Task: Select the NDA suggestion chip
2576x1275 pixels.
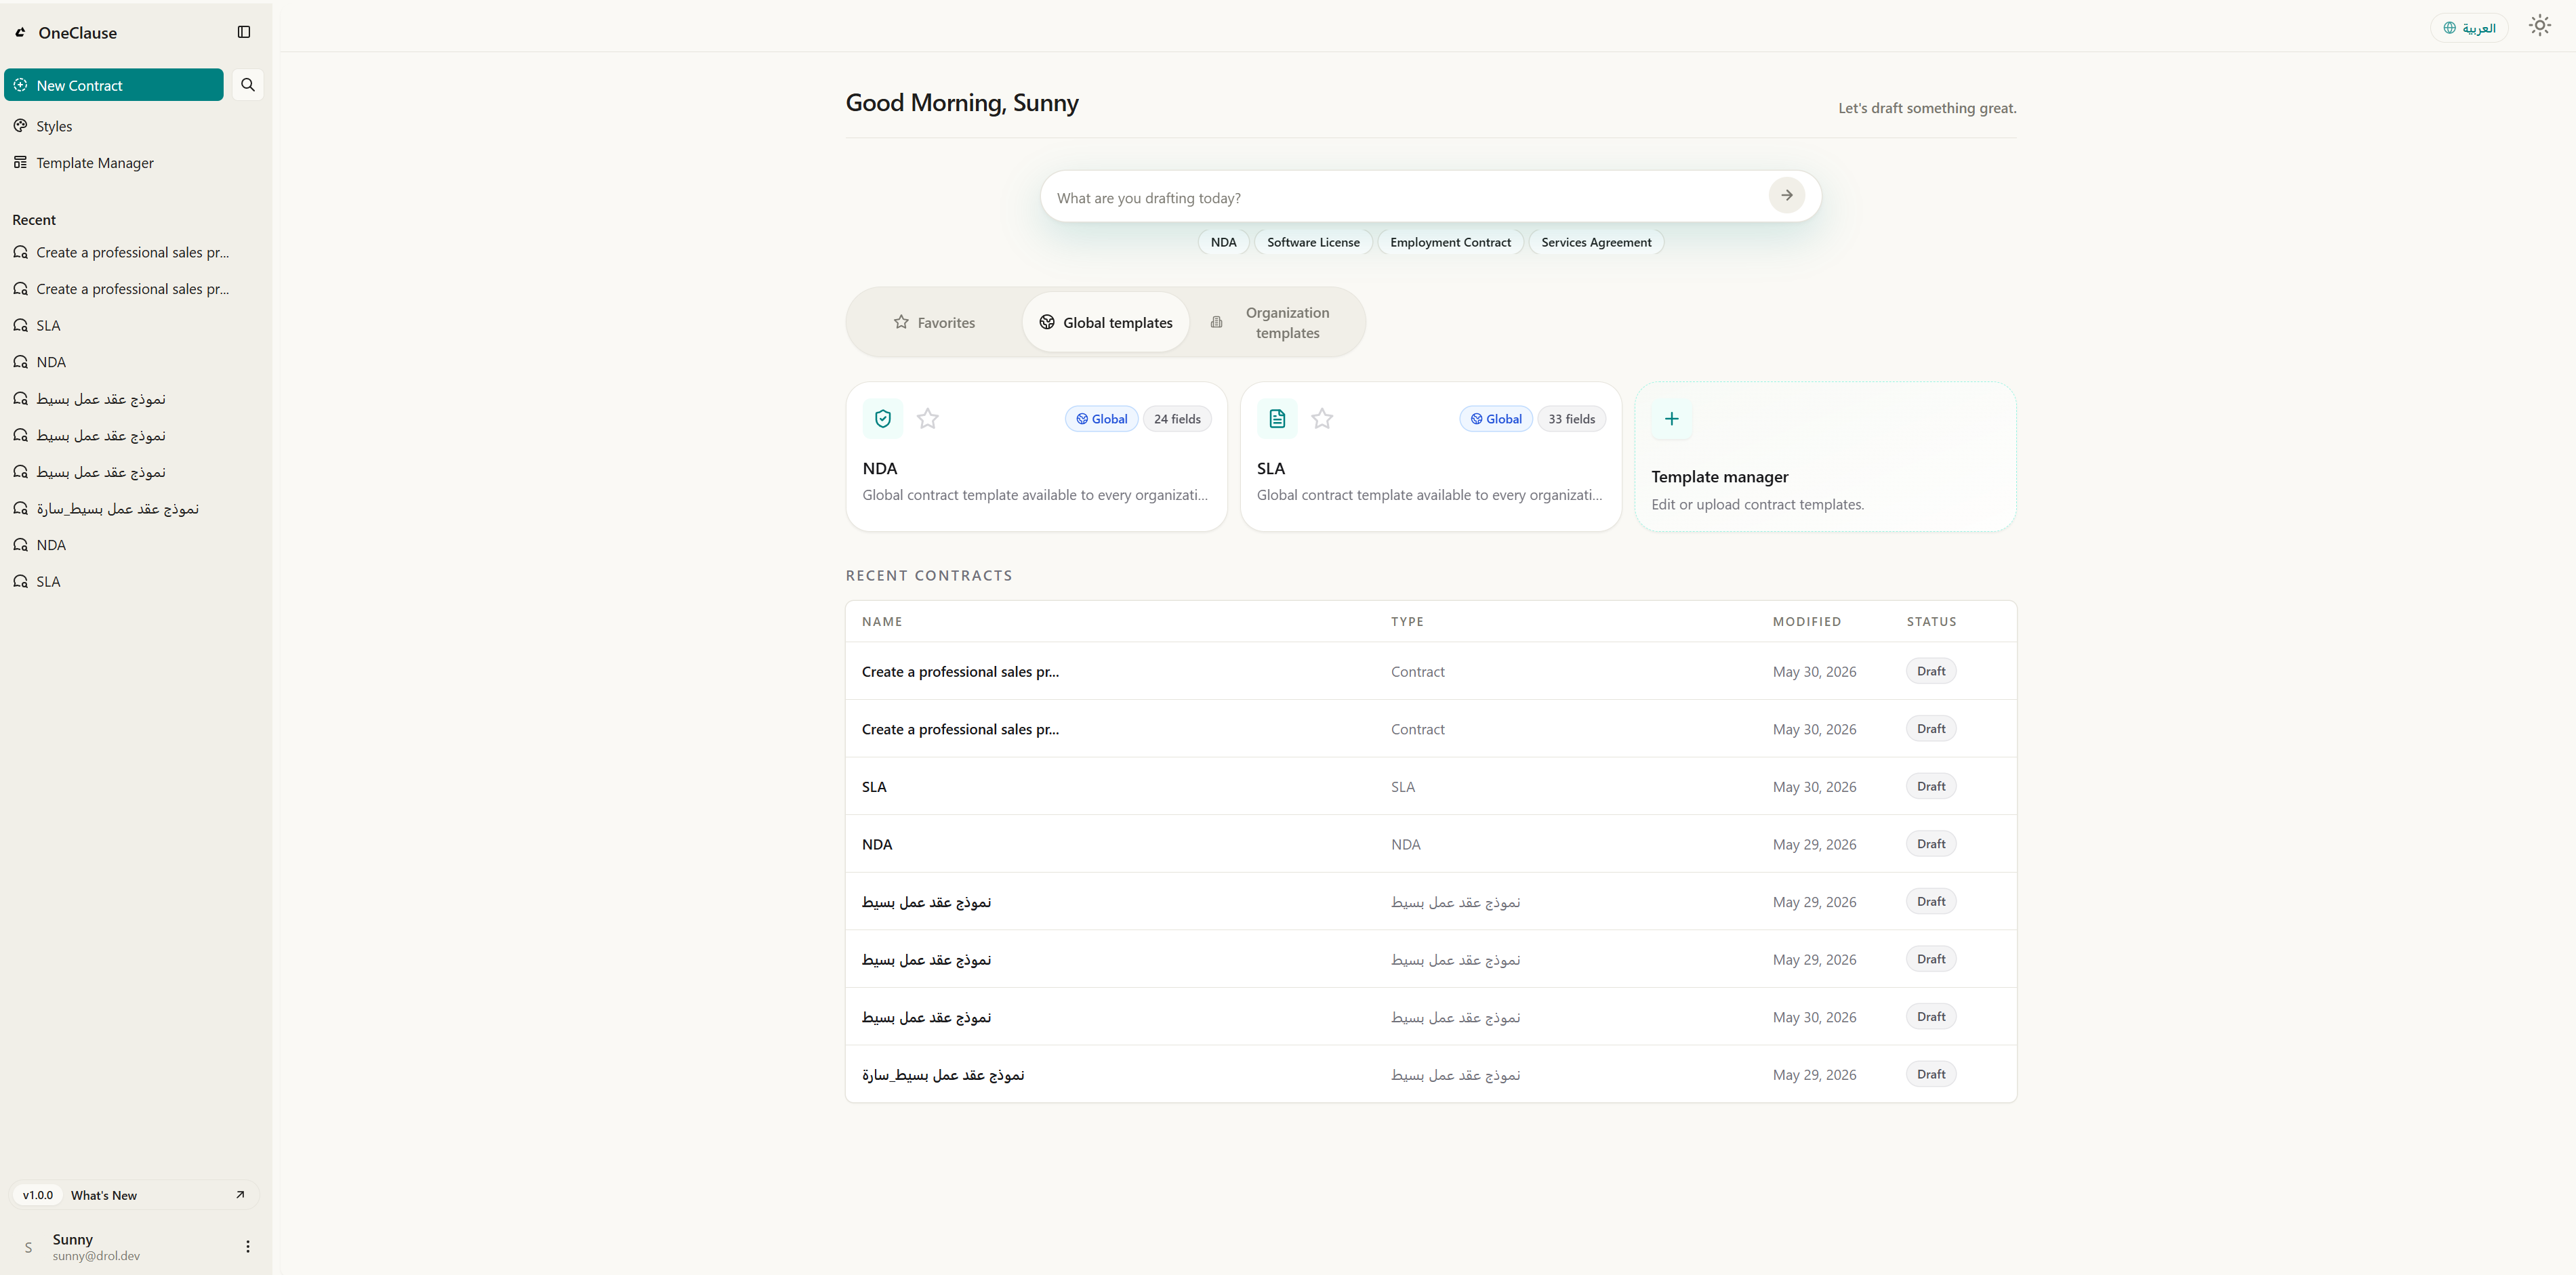Action: pos(1223,242)
